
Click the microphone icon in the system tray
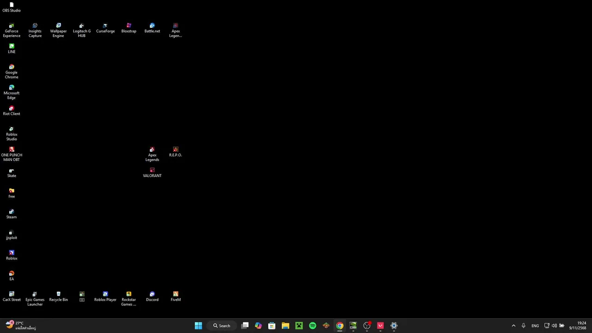coord(523,326)
